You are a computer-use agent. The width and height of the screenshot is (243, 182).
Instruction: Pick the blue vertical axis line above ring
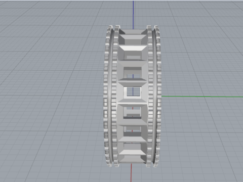tap(133, 15)
